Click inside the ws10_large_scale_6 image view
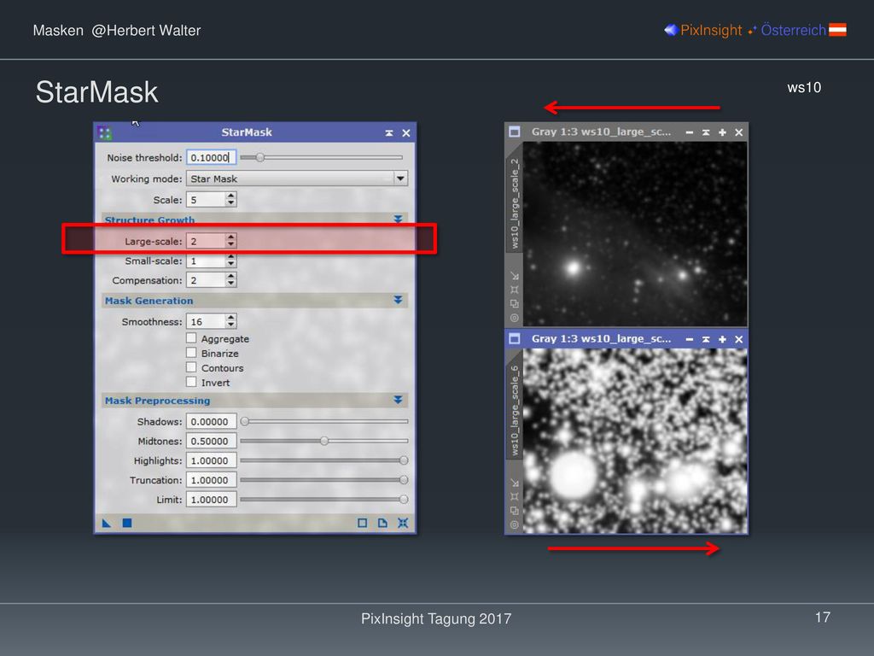The image size is (874, 656). click(x=635, y=441)
